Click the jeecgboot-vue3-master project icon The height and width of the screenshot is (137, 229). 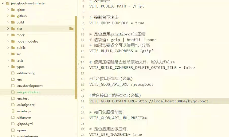pos(8,3)
